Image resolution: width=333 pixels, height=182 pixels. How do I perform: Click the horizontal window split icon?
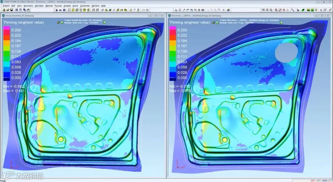[17, 10]
